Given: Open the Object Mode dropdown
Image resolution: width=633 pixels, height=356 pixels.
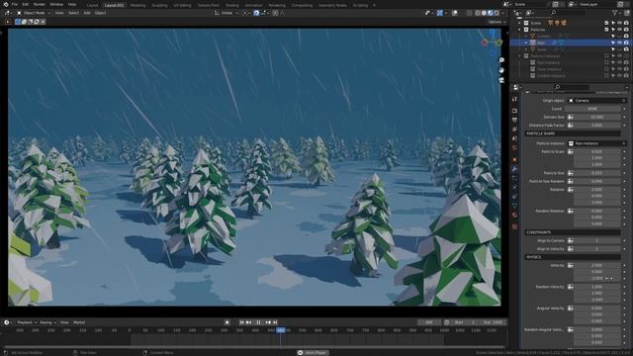Looking at the screenshot, I should pyautogui.click(x=34, y=13).
